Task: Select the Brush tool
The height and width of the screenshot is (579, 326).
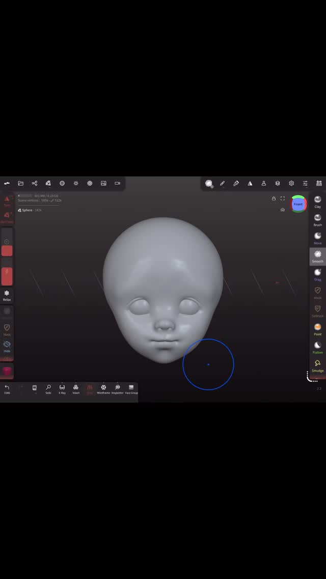Action: [x=317, y=220]
